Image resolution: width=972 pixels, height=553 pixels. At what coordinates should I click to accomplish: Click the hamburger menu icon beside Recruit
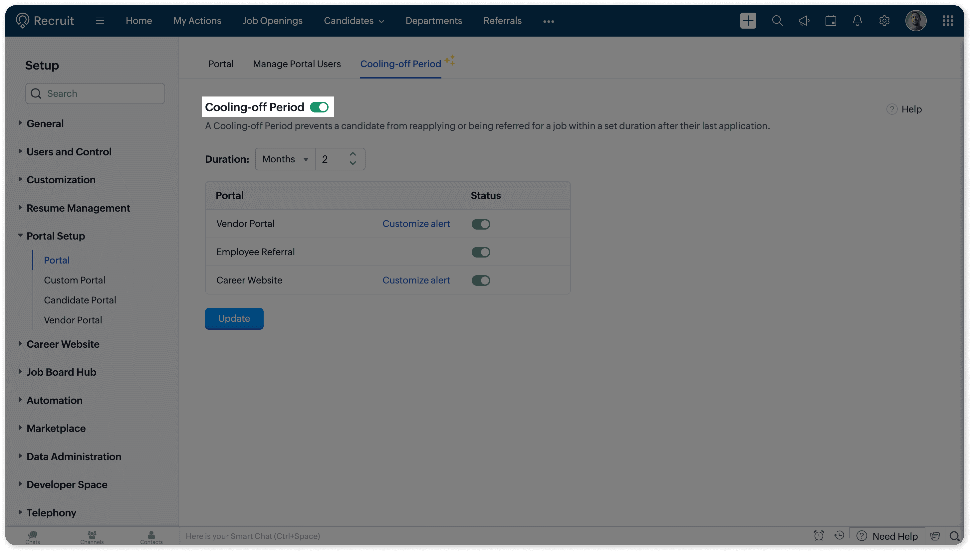[100, 21]
